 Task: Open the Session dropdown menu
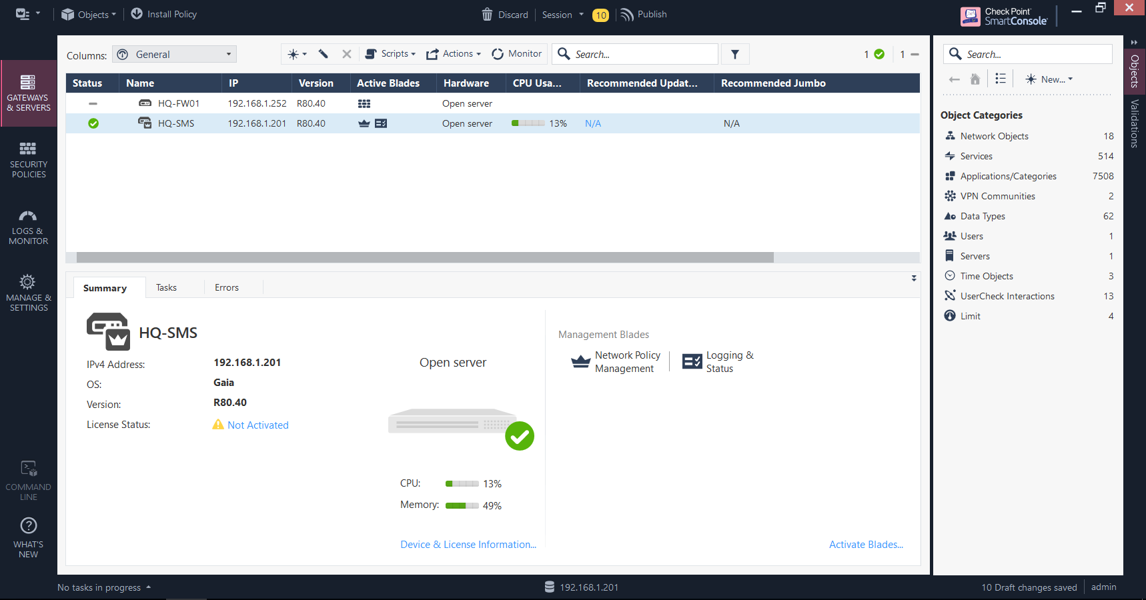(563, 15)
